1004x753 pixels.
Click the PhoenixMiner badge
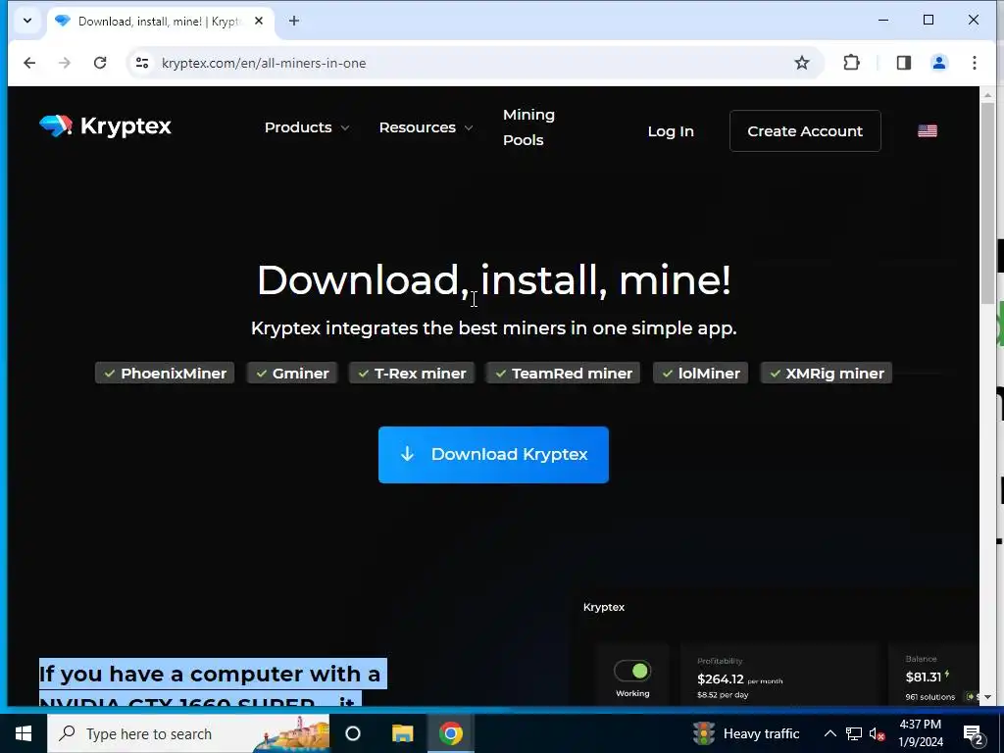pyautogui.click(x=165, y=374)
